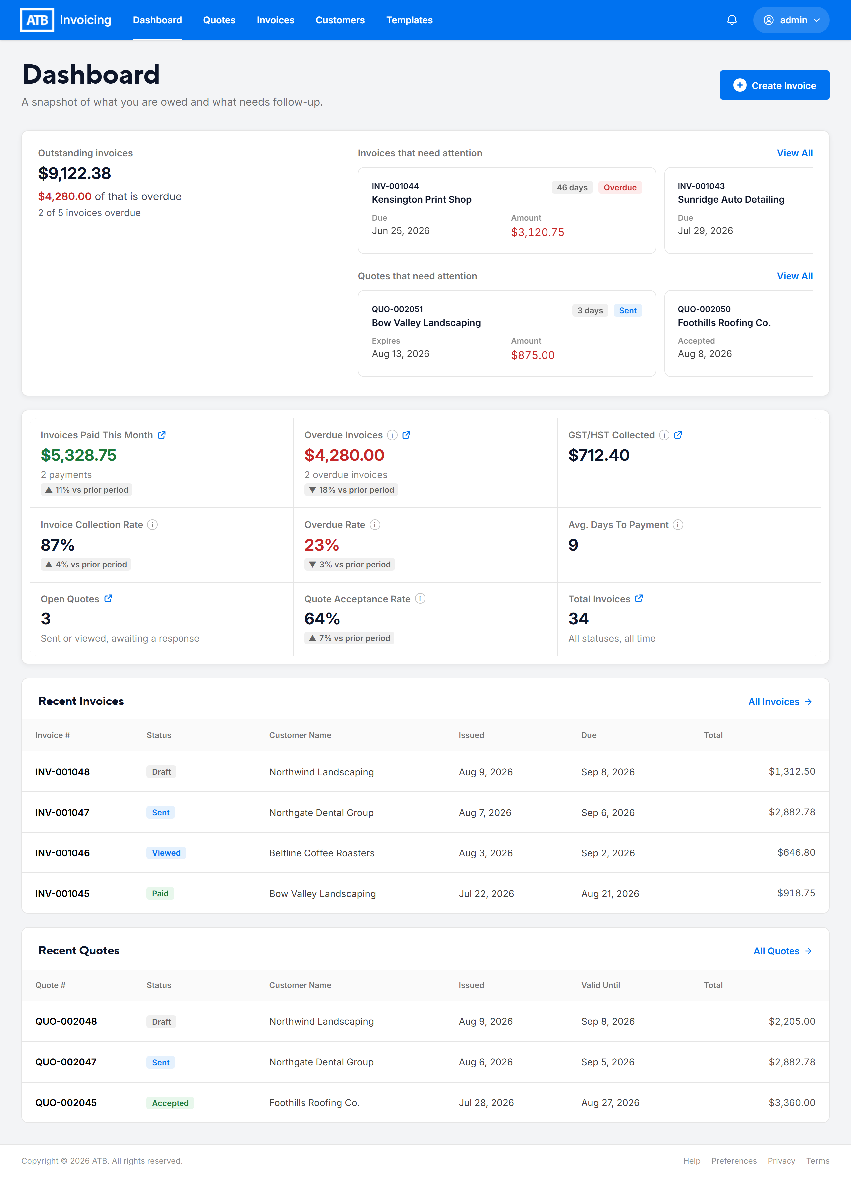Open the All Invoices link
This screenshot has width=851, height=1177.
pos(780,702)
